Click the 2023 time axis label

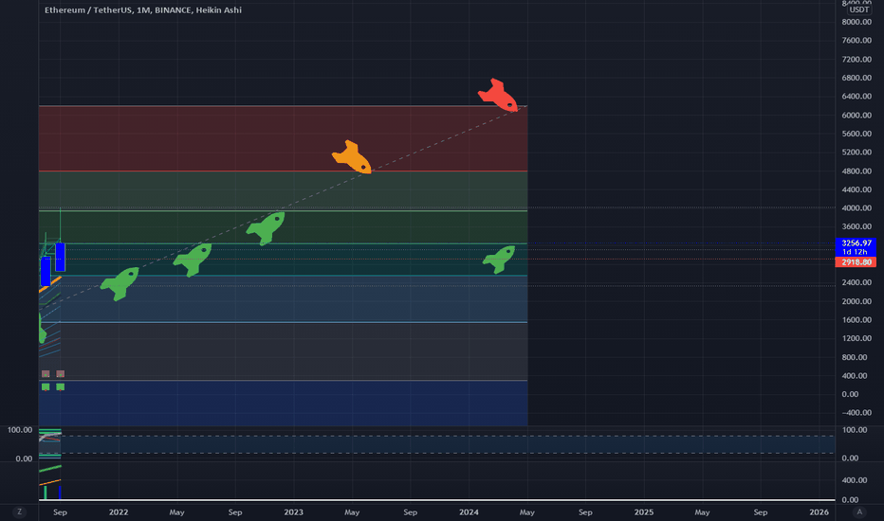pos(294,512)
